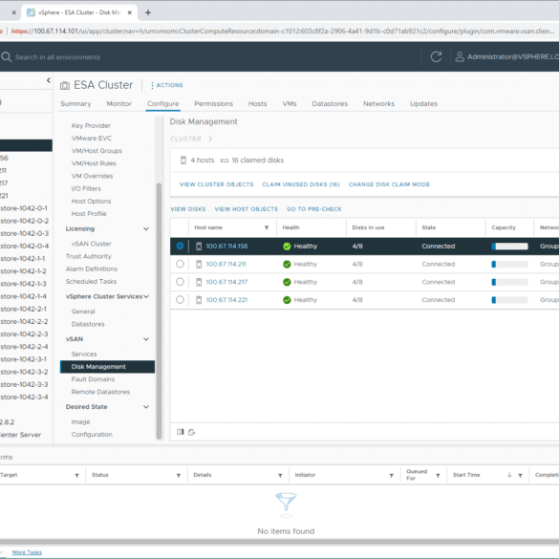Image resolution: width=559 pixels, height=559 pixels.
Task: Click the ESA Cluster icon beside title
Action: [65, 86]
